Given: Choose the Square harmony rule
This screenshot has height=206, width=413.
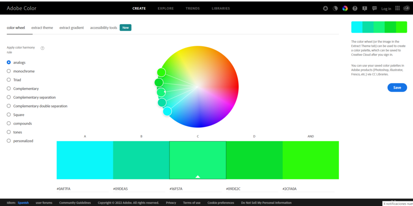Looking at the screenshot, I should [x=9, y=115].
